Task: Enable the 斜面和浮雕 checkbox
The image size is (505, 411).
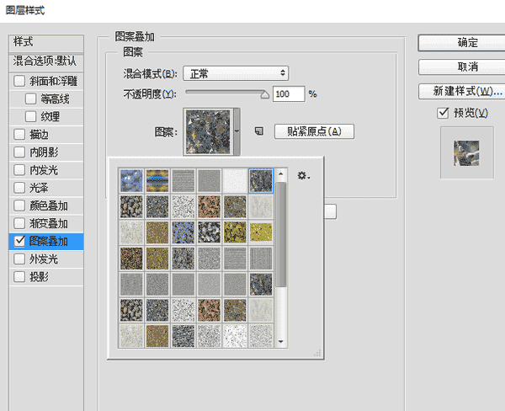Action: point(20,82)
